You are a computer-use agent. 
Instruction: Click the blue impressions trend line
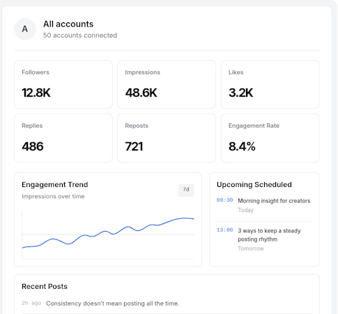[108, 232]
